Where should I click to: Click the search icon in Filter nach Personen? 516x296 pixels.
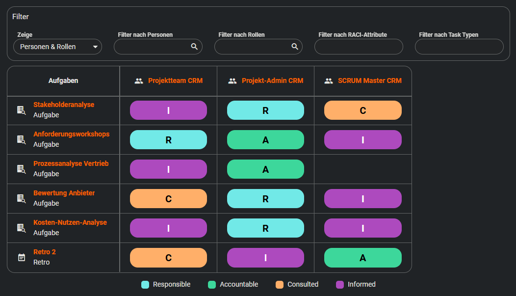[194, 47]
